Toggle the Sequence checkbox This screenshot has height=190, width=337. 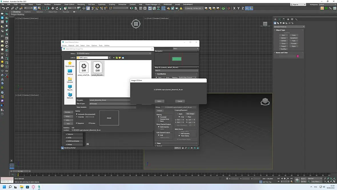pos(77,123)
